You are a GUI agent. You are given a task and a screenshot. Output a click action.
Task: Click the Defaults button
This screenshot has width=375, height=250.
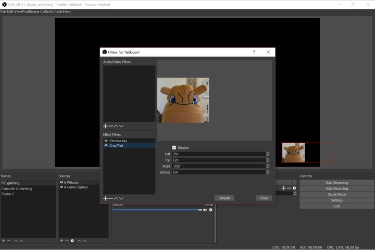click(224, 198)
